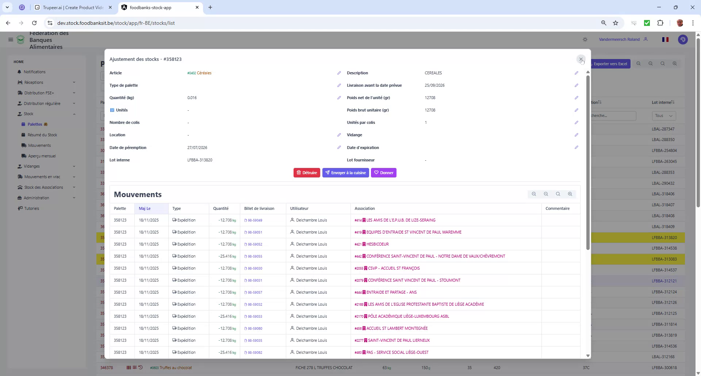701x376 pixels.
Task: Zoom in on the Mouvements table
Action: [x=570, y=194]
